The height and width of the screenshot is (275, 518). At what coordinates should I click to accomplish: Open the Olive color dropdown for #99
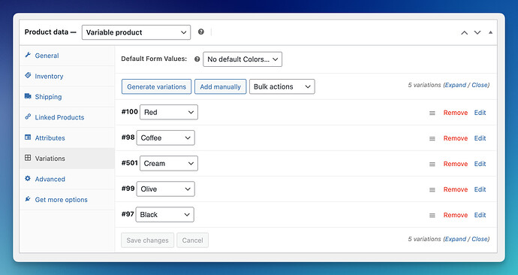point(165,189)
